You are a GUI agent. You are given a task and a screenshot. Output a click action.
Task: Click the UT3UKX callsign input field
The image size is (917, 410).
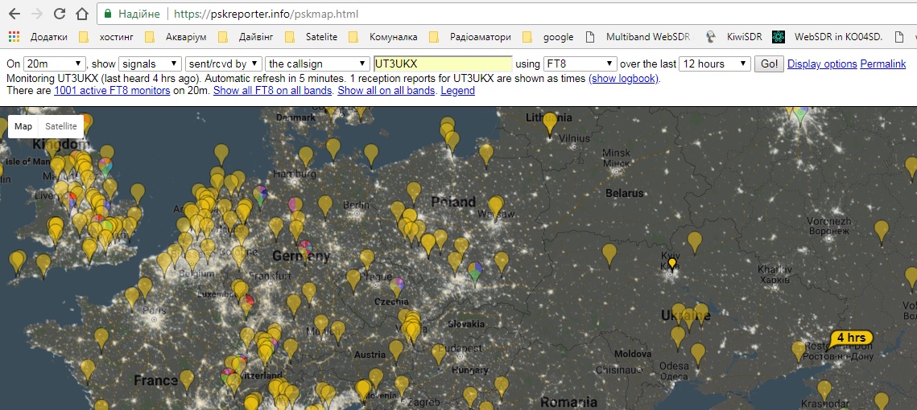tap(443, 64)
